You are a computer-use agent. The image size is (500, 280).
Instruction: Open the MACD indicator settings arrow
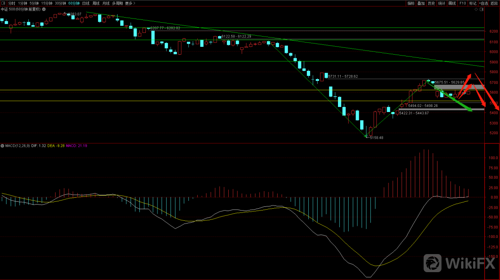(x=2, y=146)
